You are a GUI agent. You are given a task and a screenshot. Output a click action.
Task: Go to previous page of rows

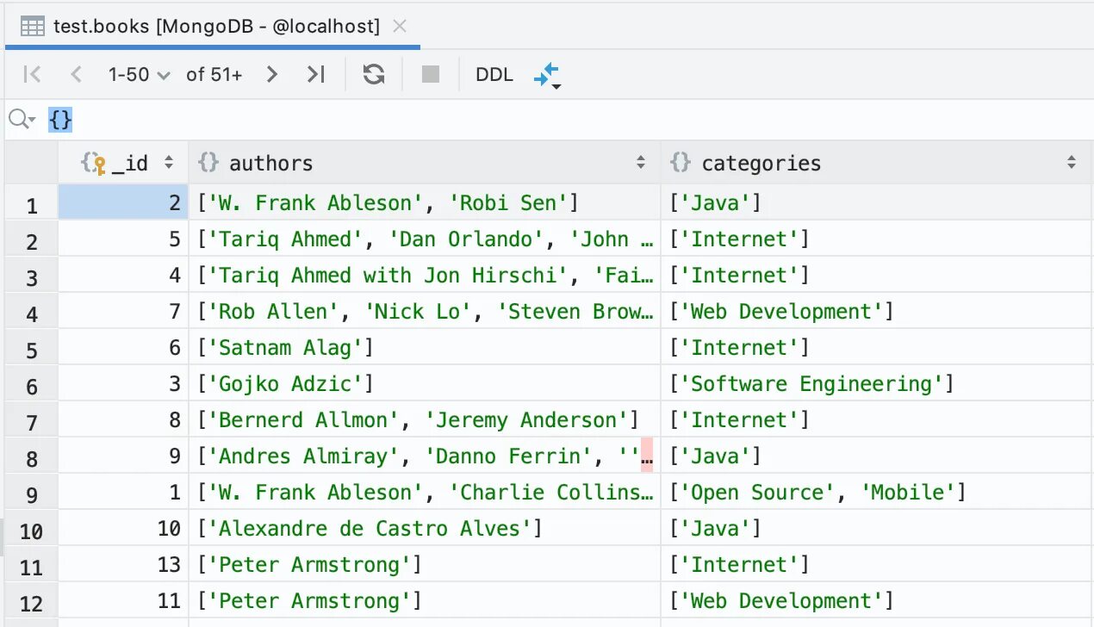76,75
